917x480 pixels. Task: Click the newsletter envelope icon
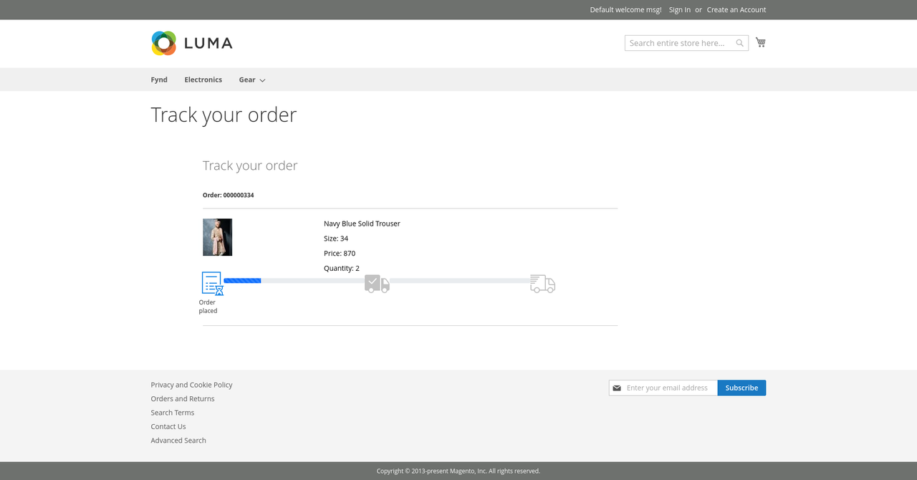click(x=617, y=388)
